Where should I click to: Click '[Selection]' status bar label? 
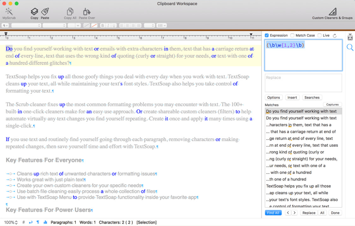point(147,222)
